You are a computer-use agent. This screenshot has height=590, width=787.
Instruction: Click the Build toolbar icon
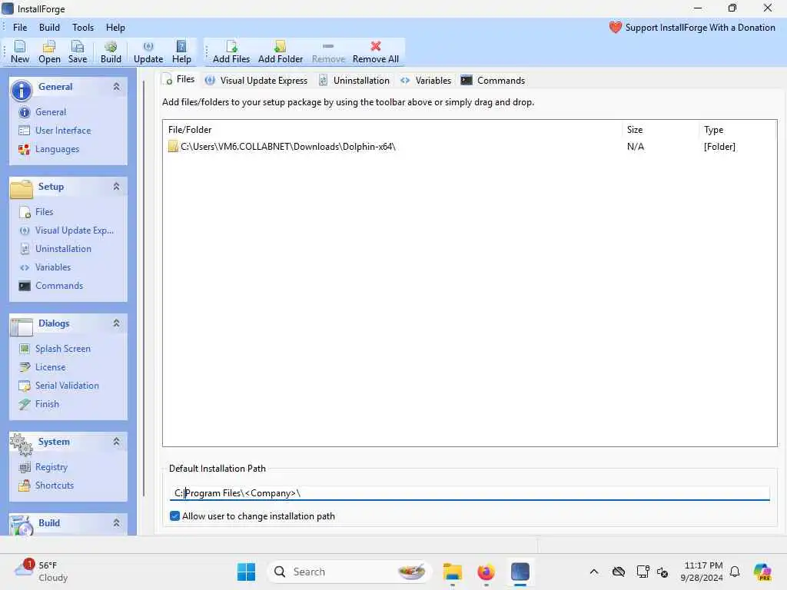point(111,51)
